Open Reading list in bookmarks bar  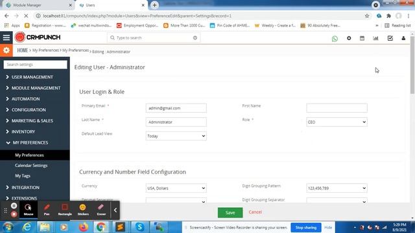click(397, 26)
